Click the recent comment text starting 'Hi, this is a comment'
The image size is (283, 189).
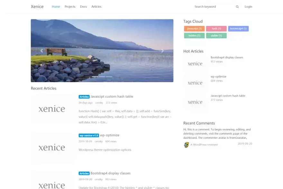click(217, 134)
